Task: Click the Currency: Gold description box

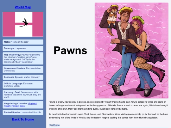Action: point(23,95)
